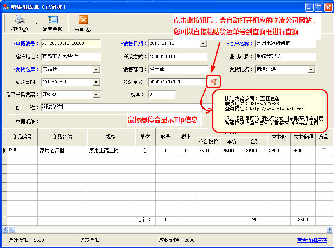Click the 客户地址 address input field
Image resolution: width=334 pixels, height=248 pixels.
coord(70,56)
